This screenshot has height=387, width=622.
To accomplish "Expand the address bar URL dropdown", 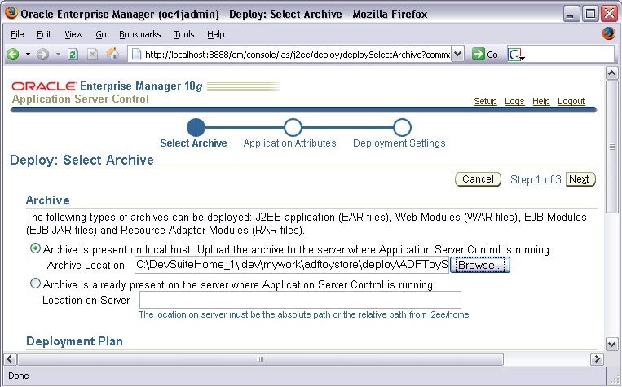I will click(458, 54).
